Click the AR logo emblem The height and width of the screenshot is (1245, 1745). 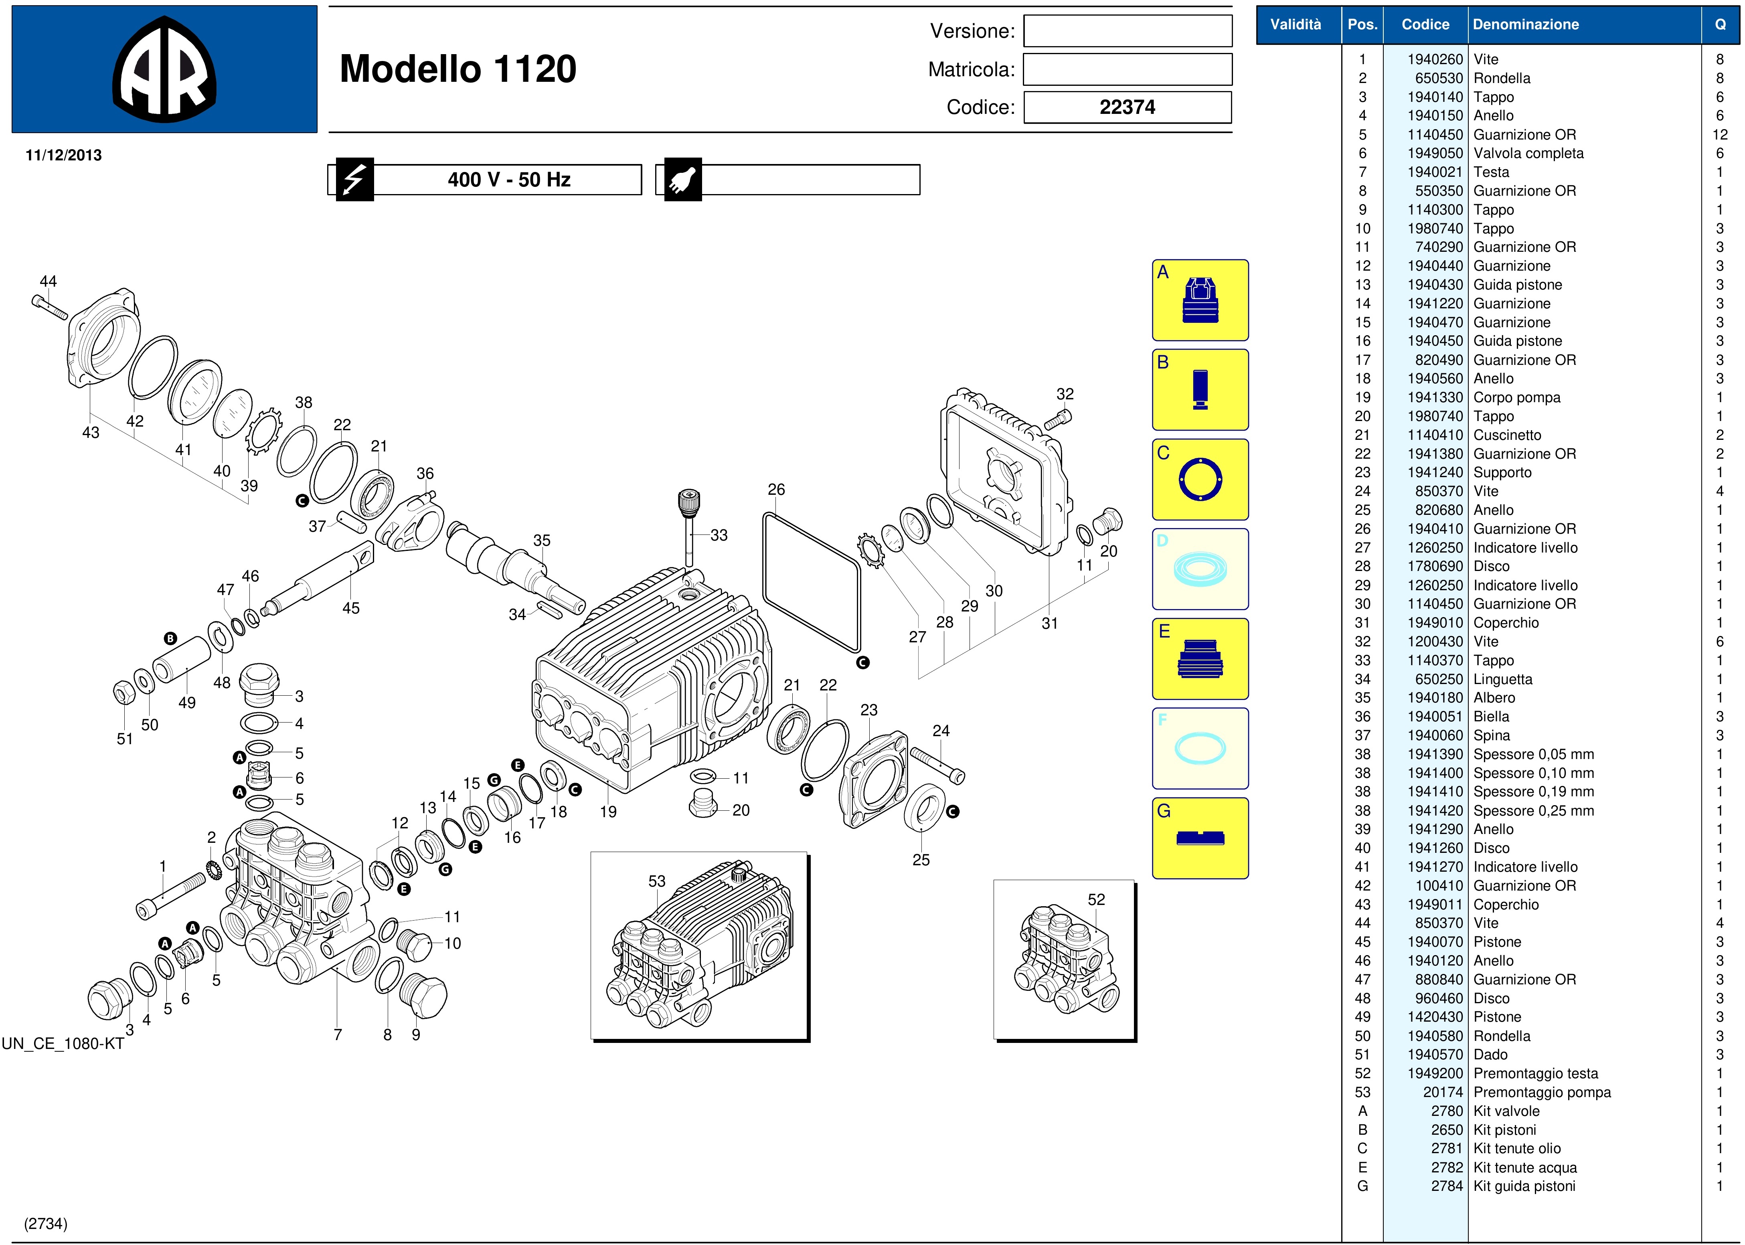(x=164, y=70)
